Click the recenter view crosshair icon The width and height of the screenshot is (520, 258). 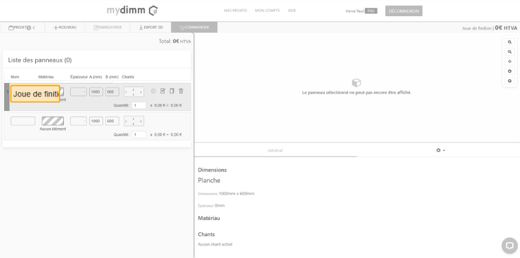click(x=509, y=61)
